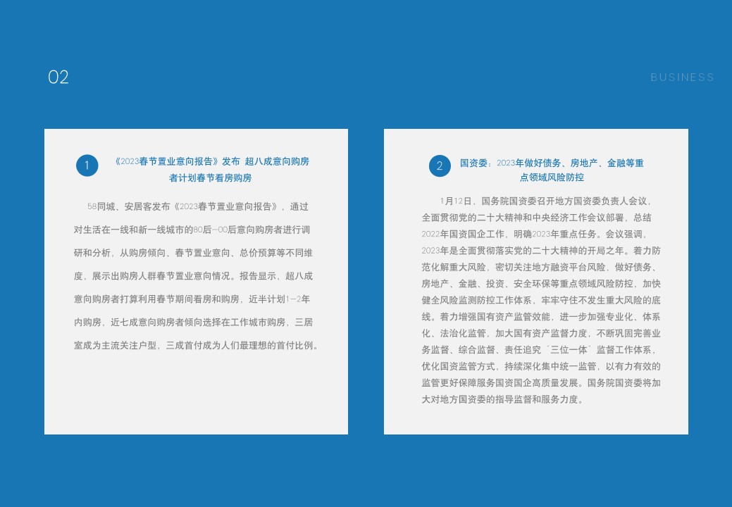Click the number 2 circle badge

point(440,166)
